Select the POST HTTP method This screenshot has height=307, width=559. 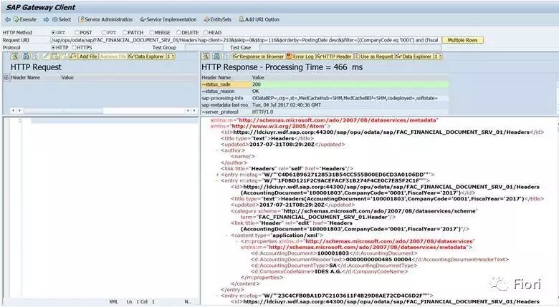(77, 32)
